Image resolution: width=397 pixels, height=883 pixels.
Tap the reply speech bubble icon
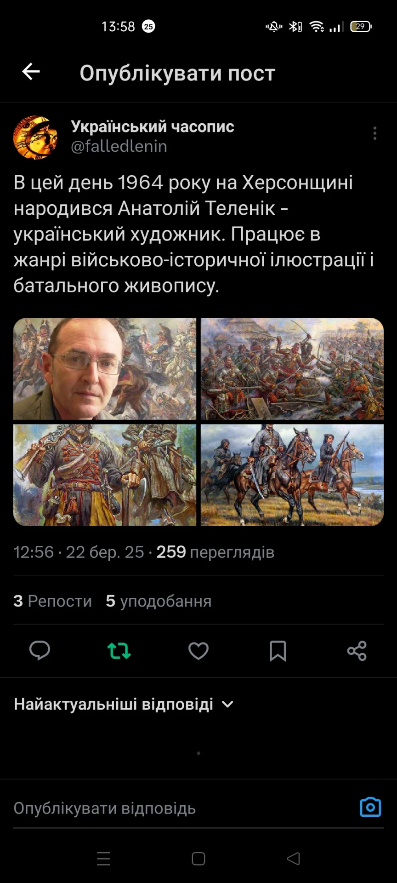tap(40, 651)
